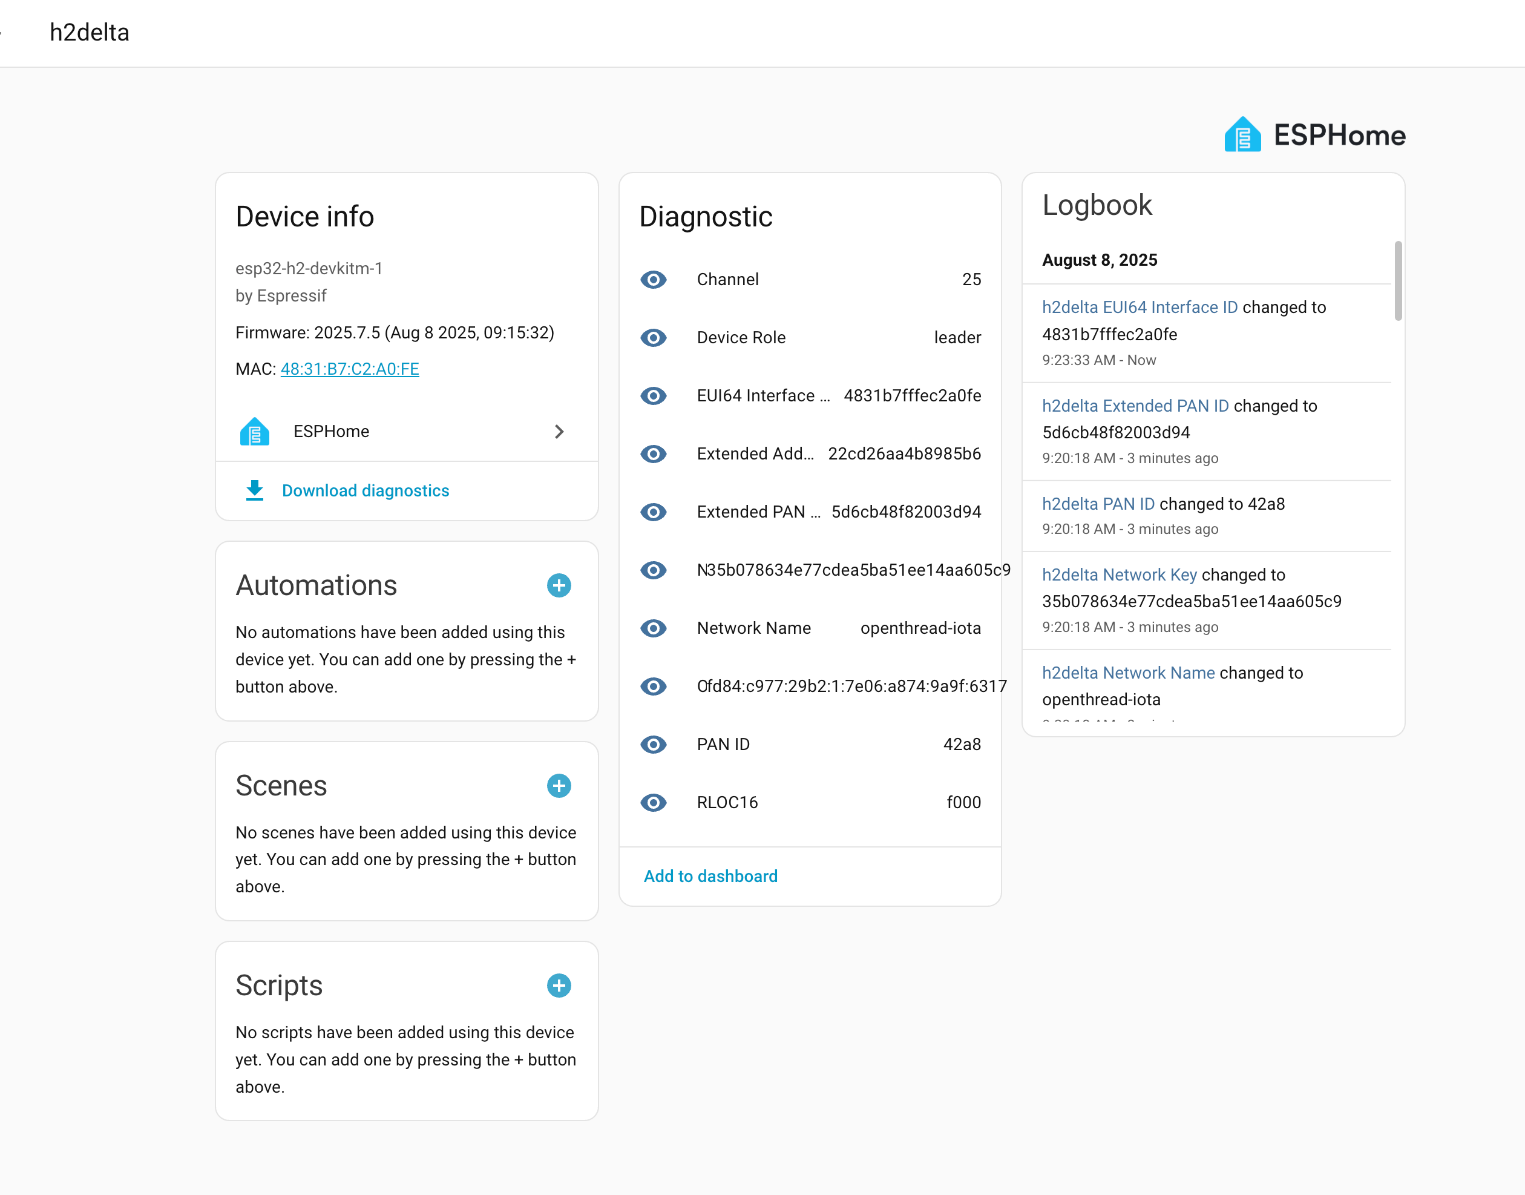Open h2delta PAN ID logbook entry
The width and height of the screenshot is (1525, 1195).
[1098, 504]
